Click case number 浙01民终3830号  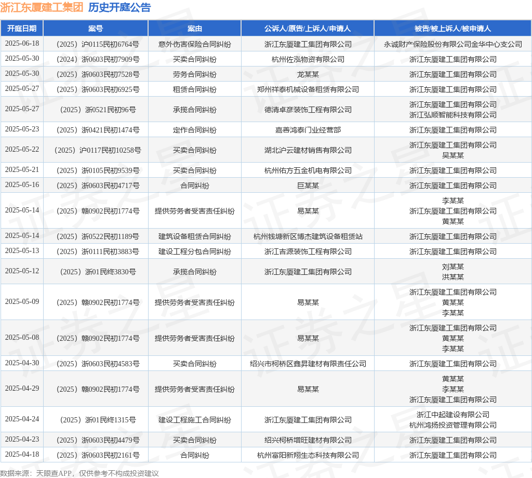point(98,272)
